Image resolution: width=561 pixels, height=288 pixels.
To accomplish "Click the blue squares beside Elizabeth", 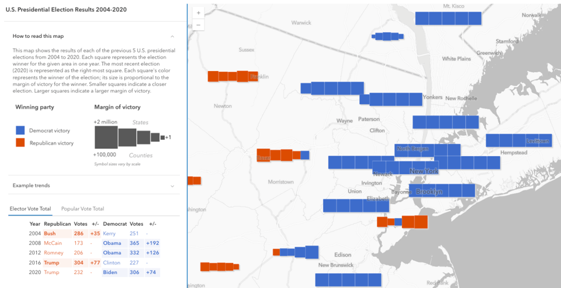I will point(355,205).
